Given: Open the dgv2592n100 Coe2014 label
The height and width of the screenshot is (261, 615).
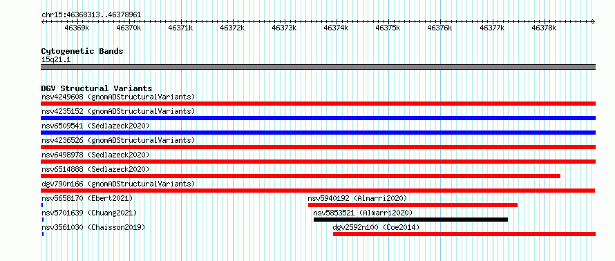Looking at the screenshot, I should click(376, 227).
